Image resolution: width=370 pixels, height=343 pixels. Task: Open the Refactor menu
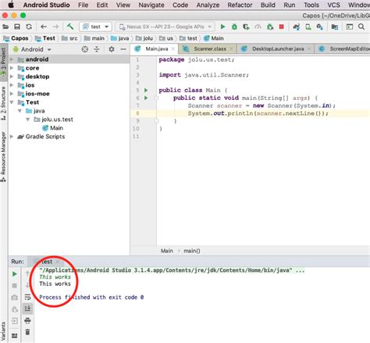tap(240, 5)
